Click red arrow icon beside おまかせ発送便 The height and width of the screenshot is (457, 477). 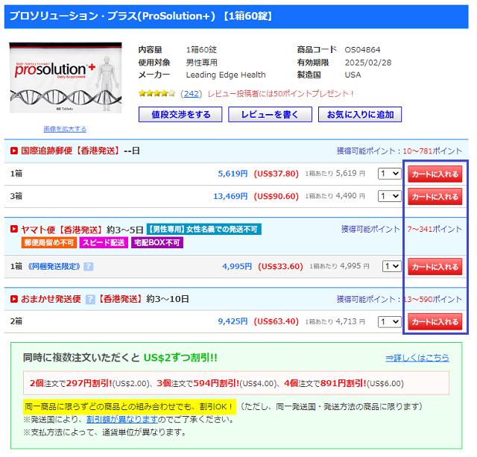click(x=14, y=299)
